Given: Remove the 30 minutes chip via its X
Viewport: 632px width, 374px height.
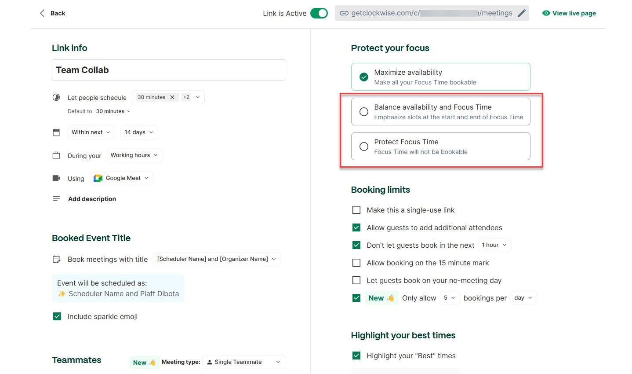Looking at the screenshot, I should (172, 97).
